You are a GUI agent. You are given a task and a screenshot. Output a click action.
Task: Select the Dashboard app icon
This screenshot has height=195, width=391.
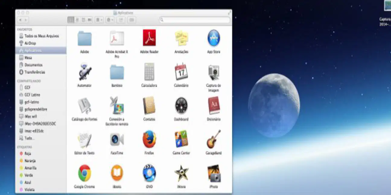click(181, 105)
